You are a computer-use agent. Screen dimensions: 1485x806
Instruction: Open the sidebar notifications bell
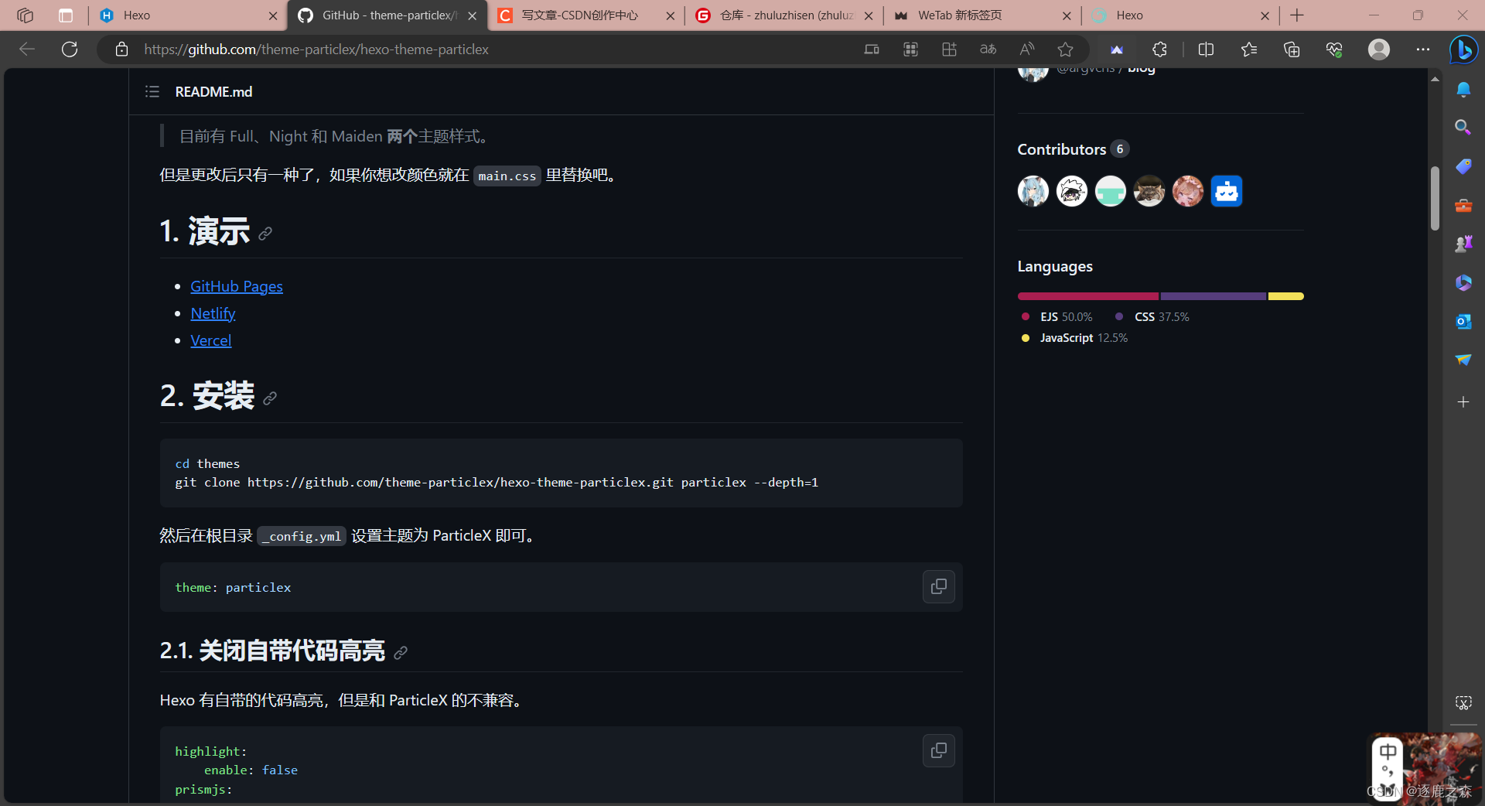pos(1463,90)
